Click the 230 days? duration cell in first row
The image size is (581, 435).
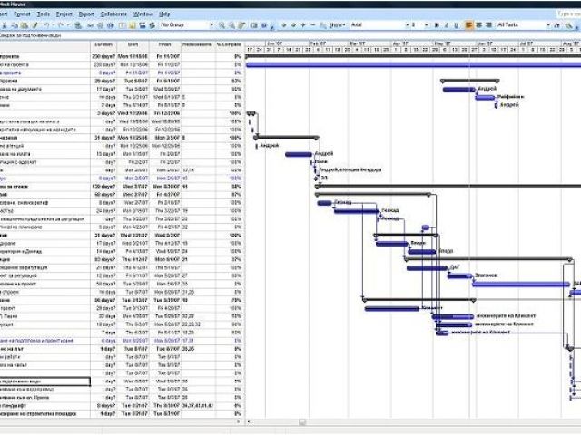(103, 56)
